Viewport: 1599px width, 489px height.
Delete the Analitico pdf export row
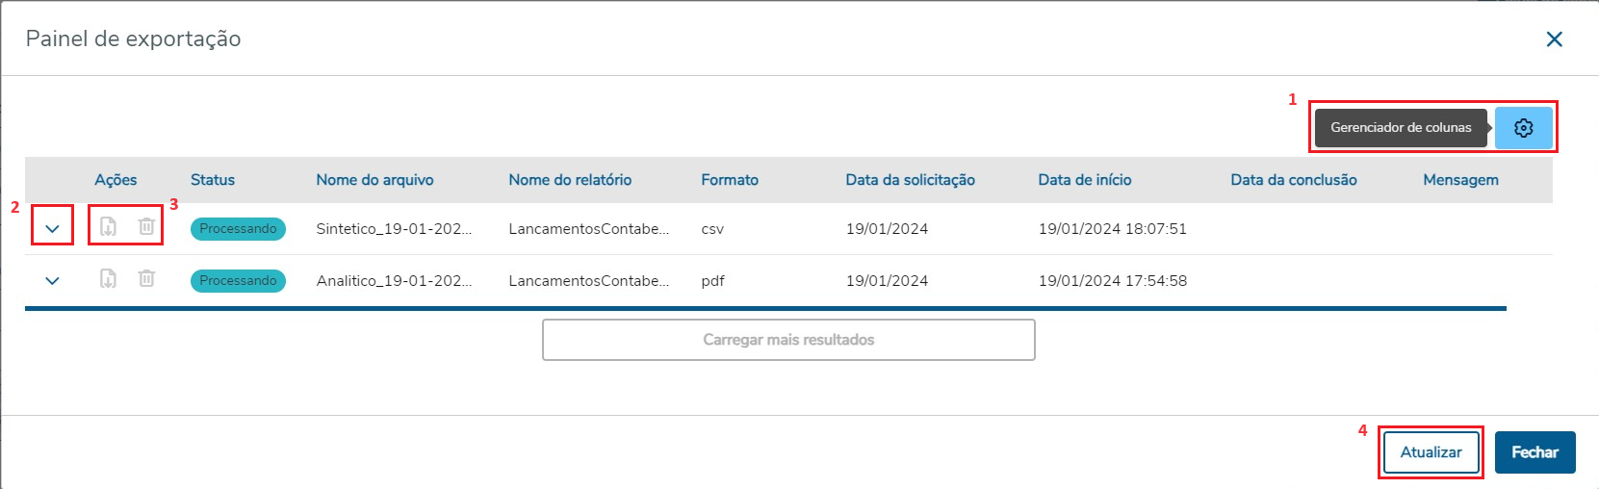point(146,279)
